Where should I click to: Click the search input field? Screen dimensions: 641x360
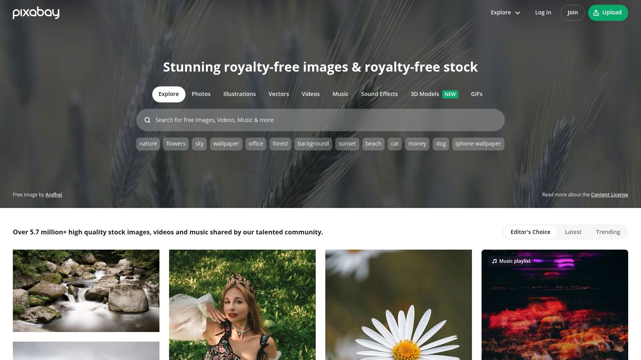[320, 120]
